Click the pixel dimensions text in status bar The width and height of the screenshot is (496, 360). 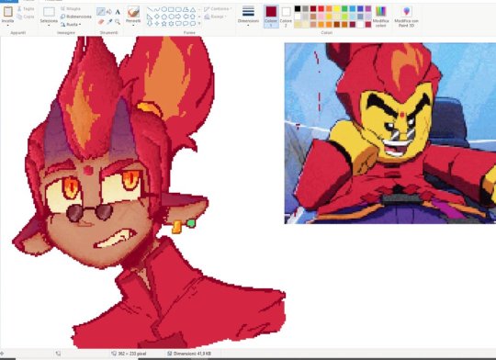point(132,354)
